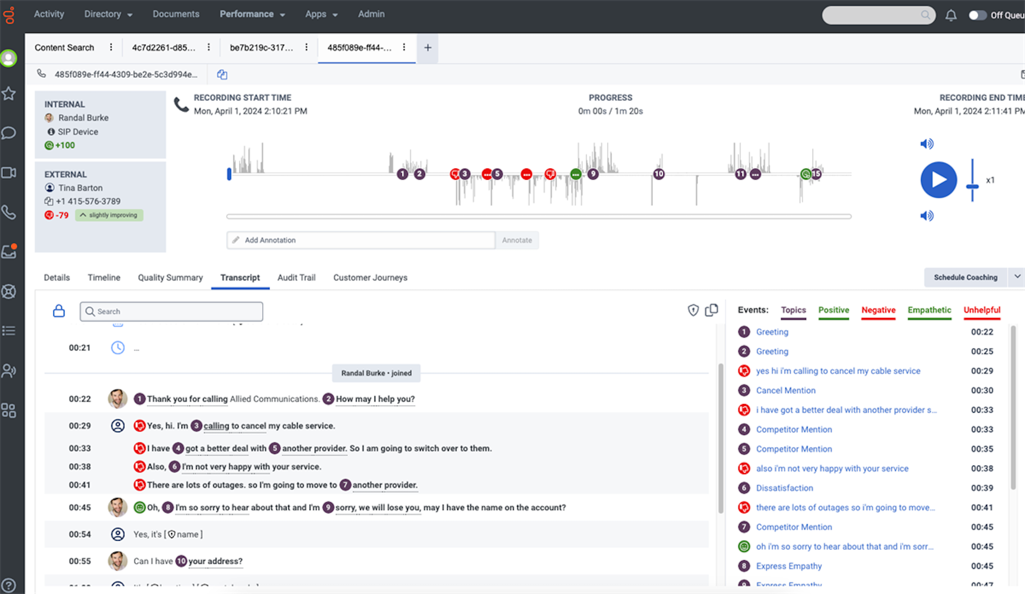
Task: Toggle the Topics events filter
Action: [x=793, y=310]
